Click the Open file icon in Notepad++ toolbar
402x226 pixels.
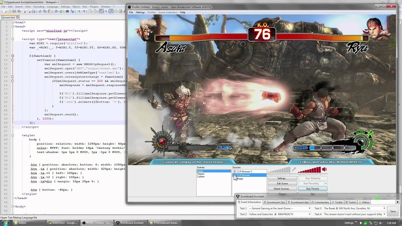[9, 11]
